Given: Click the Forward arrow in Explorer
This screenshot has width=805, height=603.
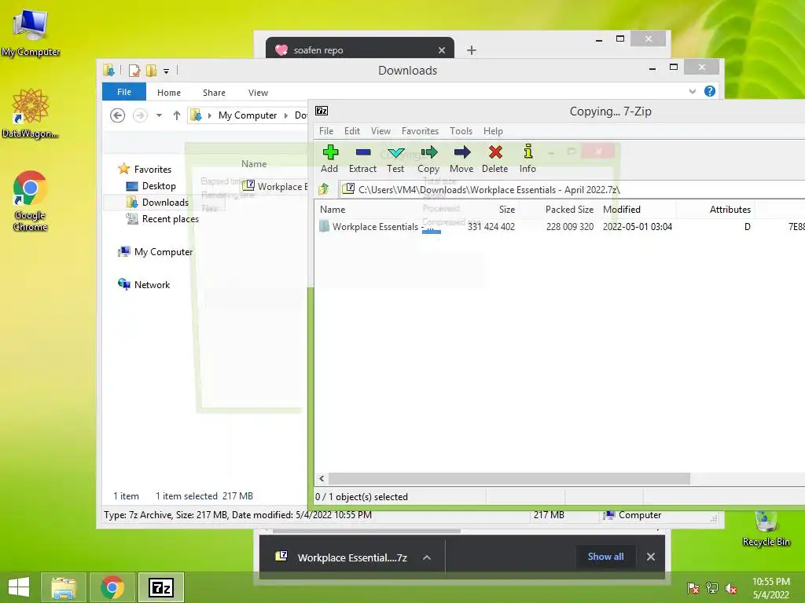Looking at the screenshot, I should click(x=140, y=115).
